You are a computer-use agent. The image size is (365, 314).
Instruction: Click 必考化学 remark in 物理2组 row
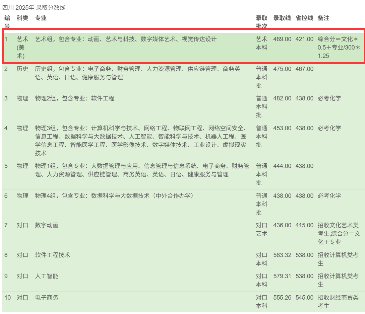point(329,98)
